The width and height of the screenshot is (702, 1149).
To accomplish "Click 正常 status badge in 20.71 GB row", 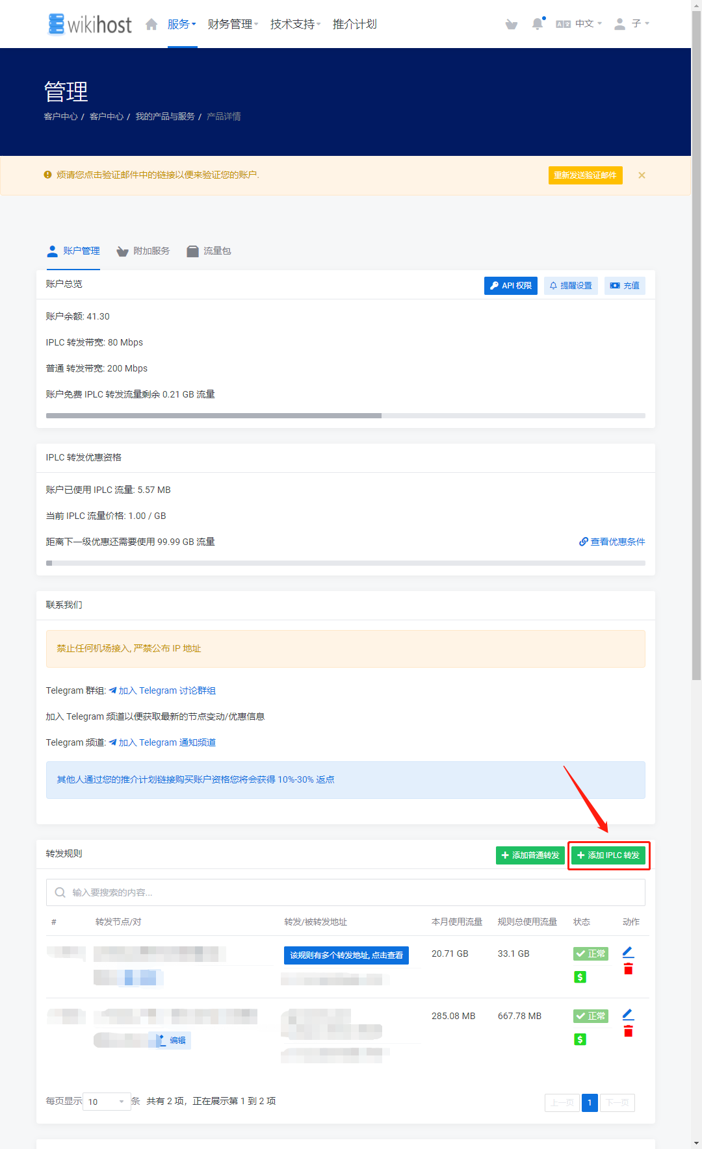I will pos(591,953).
